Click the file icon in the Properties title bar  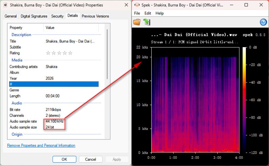click(x=5, y=5)
